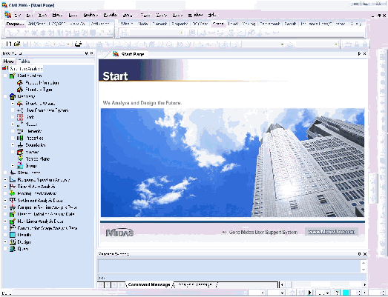Screen dimensions: 388x297
Task: Click the New Project toolbar icon
Action: 9,44
